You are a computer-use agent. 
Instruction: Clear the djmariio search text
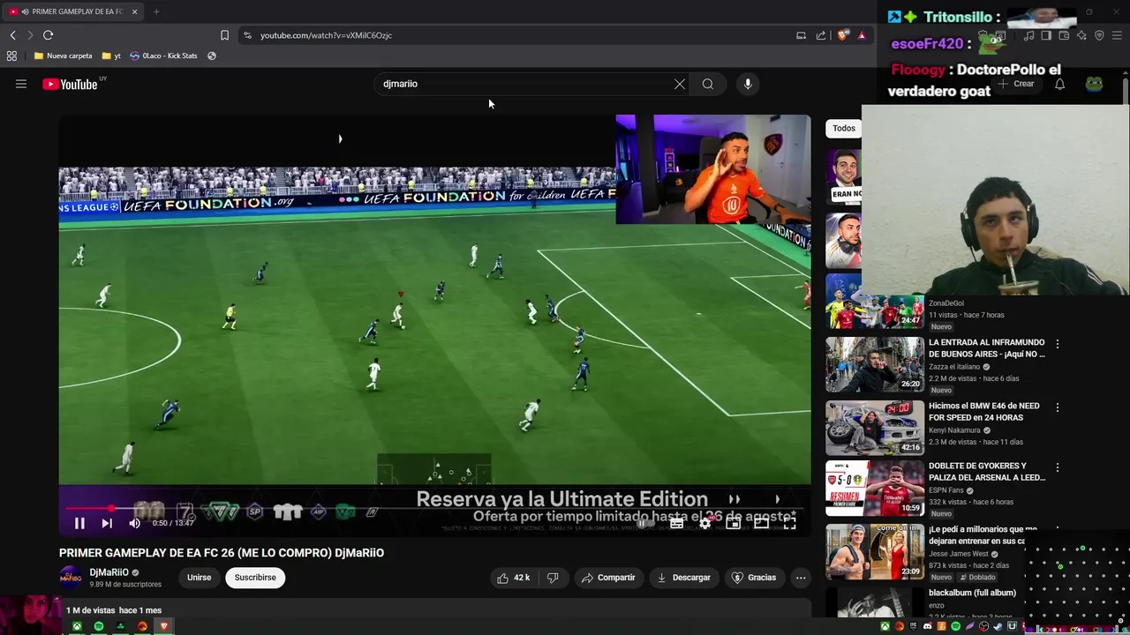680,84
